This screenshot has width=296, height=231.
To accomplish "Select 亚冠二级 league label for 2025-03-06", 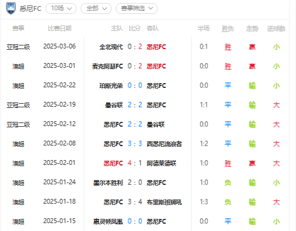I will coord(18,47).
